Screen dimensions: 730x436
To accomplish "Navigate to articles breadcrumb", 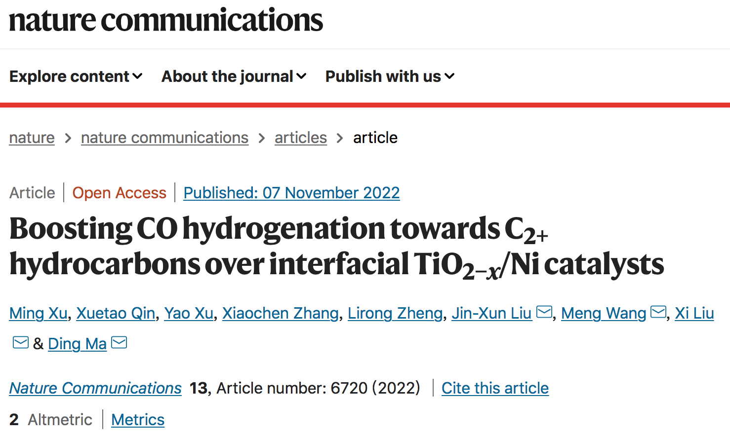I will pyautogui.click(x=300, y=138).
